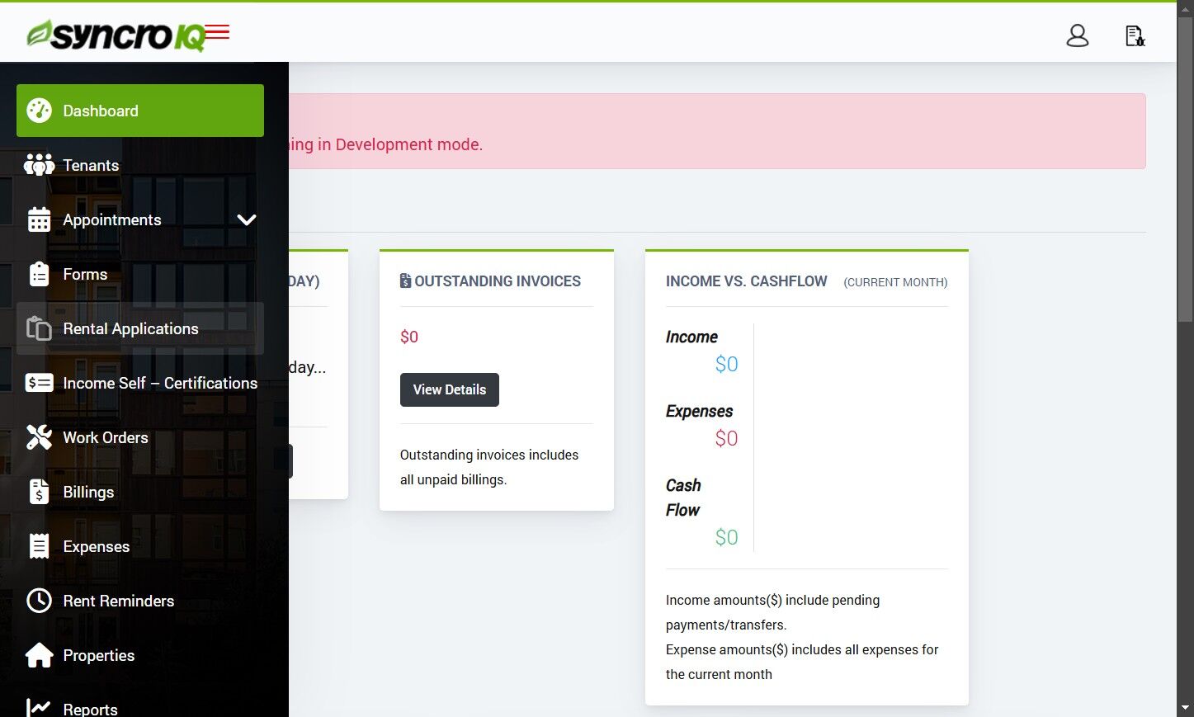Click the View Details button
Screen dimensions: 1194x717
(x=450, y=389)
